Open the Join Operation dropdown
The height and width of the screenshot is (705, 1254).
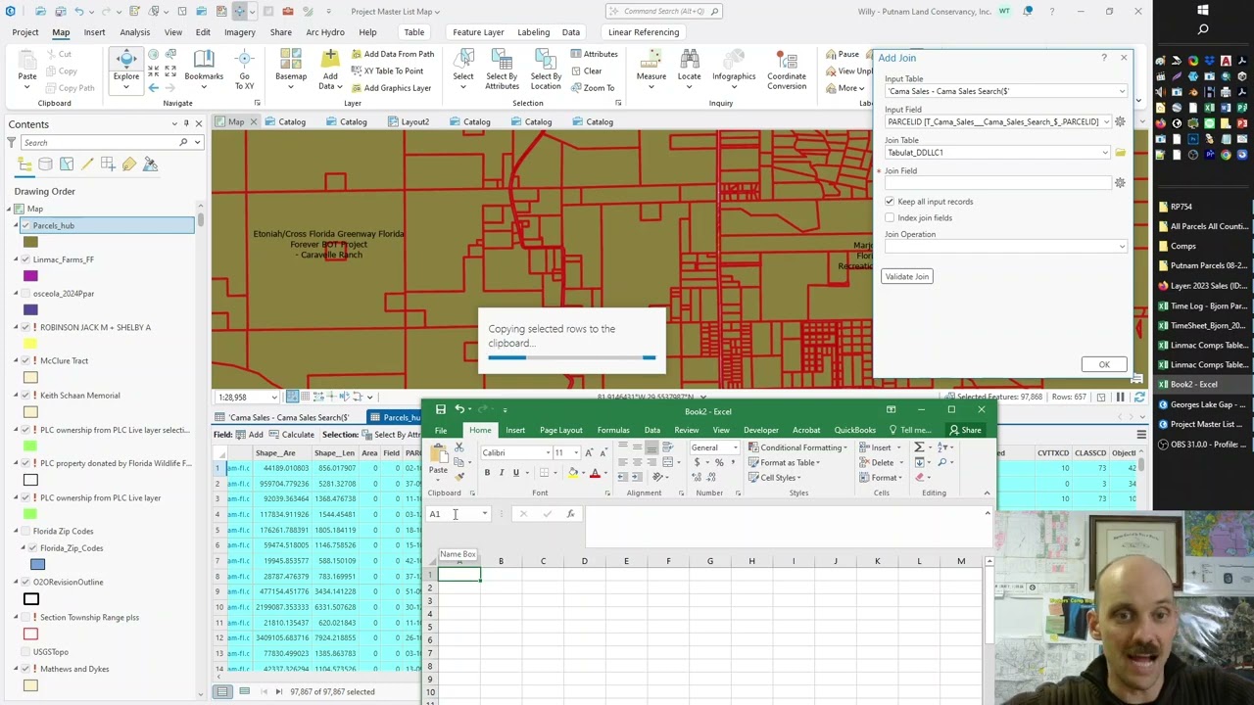(x=1122, y=247)
